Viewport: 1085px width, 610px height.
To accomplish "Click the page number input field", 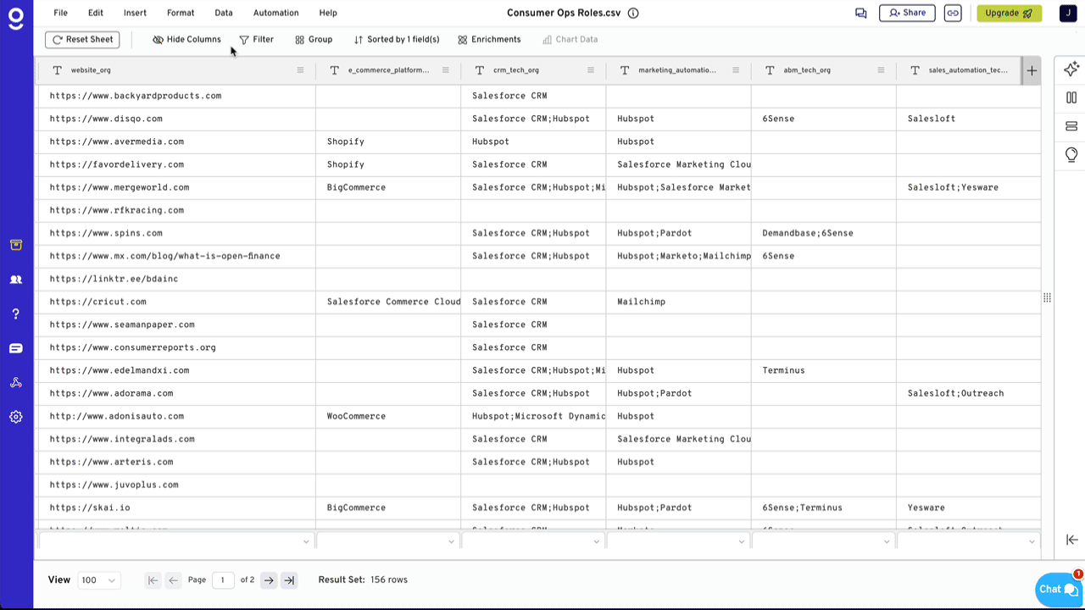I will click(x=223, y=580).
